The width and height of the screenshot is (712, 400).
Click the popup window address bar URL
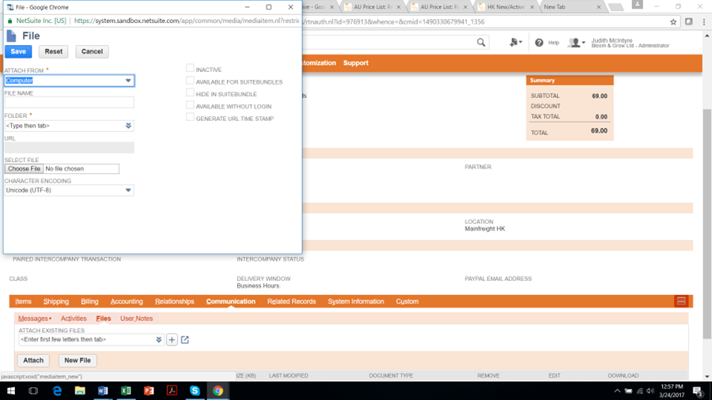(186, 21)
